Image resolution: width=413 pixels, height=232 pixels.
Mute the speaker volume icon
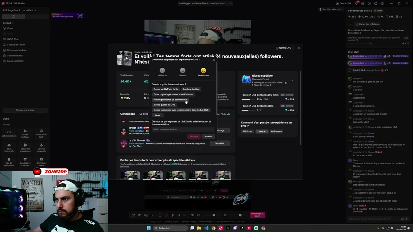click(199, 215)
